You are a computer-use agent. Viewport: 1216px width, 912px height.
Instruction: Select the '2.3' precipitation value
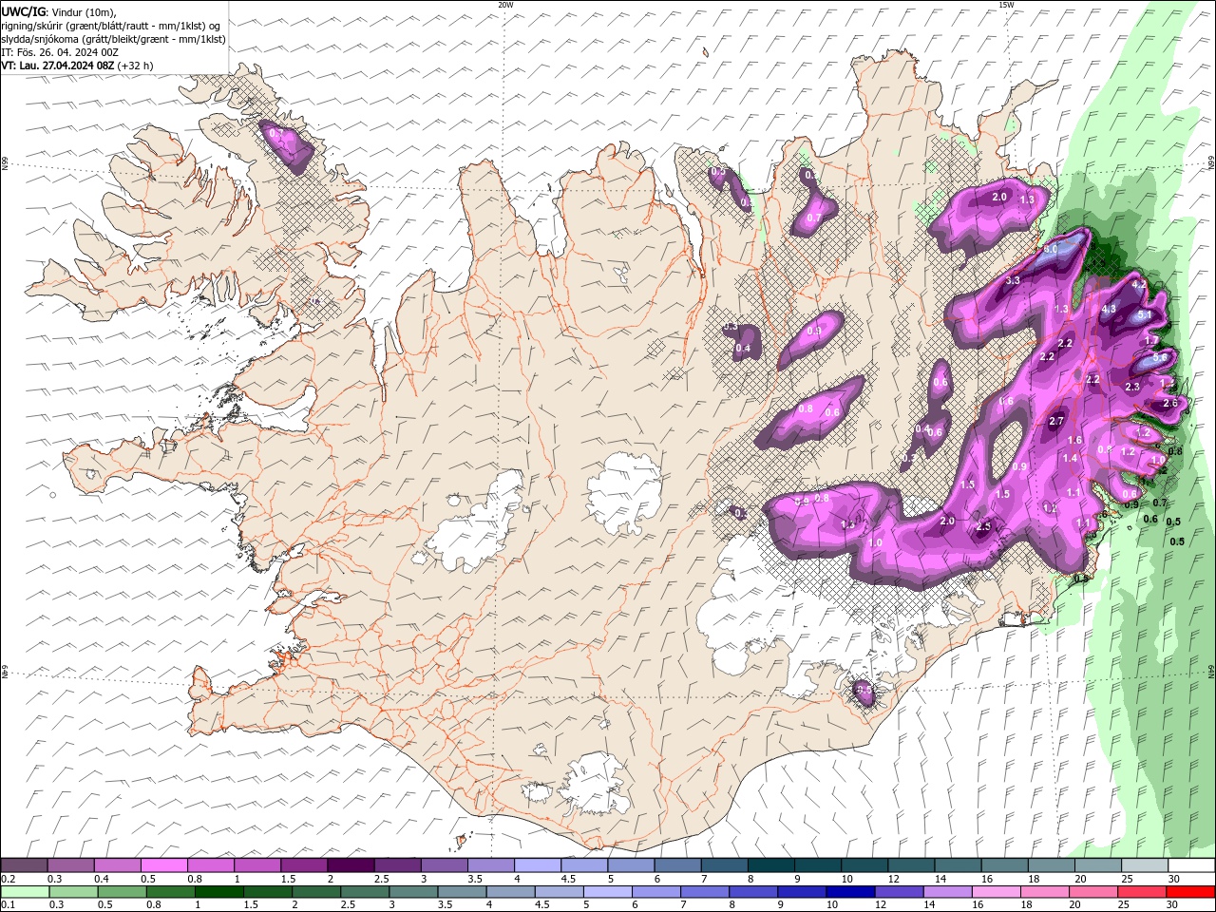1132,387
